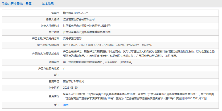The height and width of the screenshot is (111, 222).
Task: Click the change record text starting 备案人-注册地址由
Action: [x=138, y=96]
